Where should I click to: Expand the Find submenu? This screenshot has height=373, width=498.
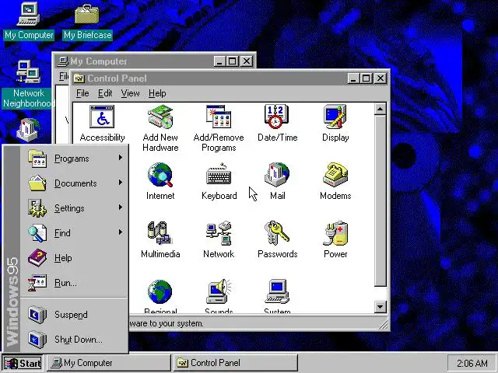tap(75, 233)
